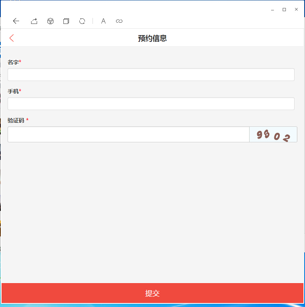Minimize the application window

272,10
